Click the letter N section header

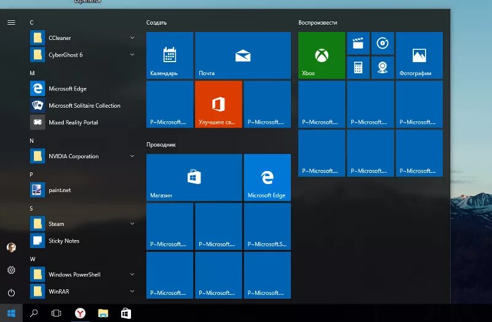pyautogui.click(x=32, y=141)
